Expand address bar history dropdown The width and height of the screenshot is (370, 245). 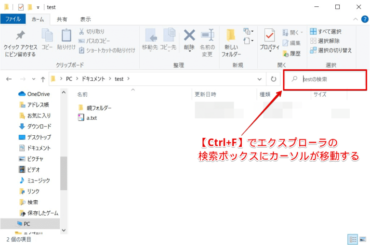pos(259,79)
